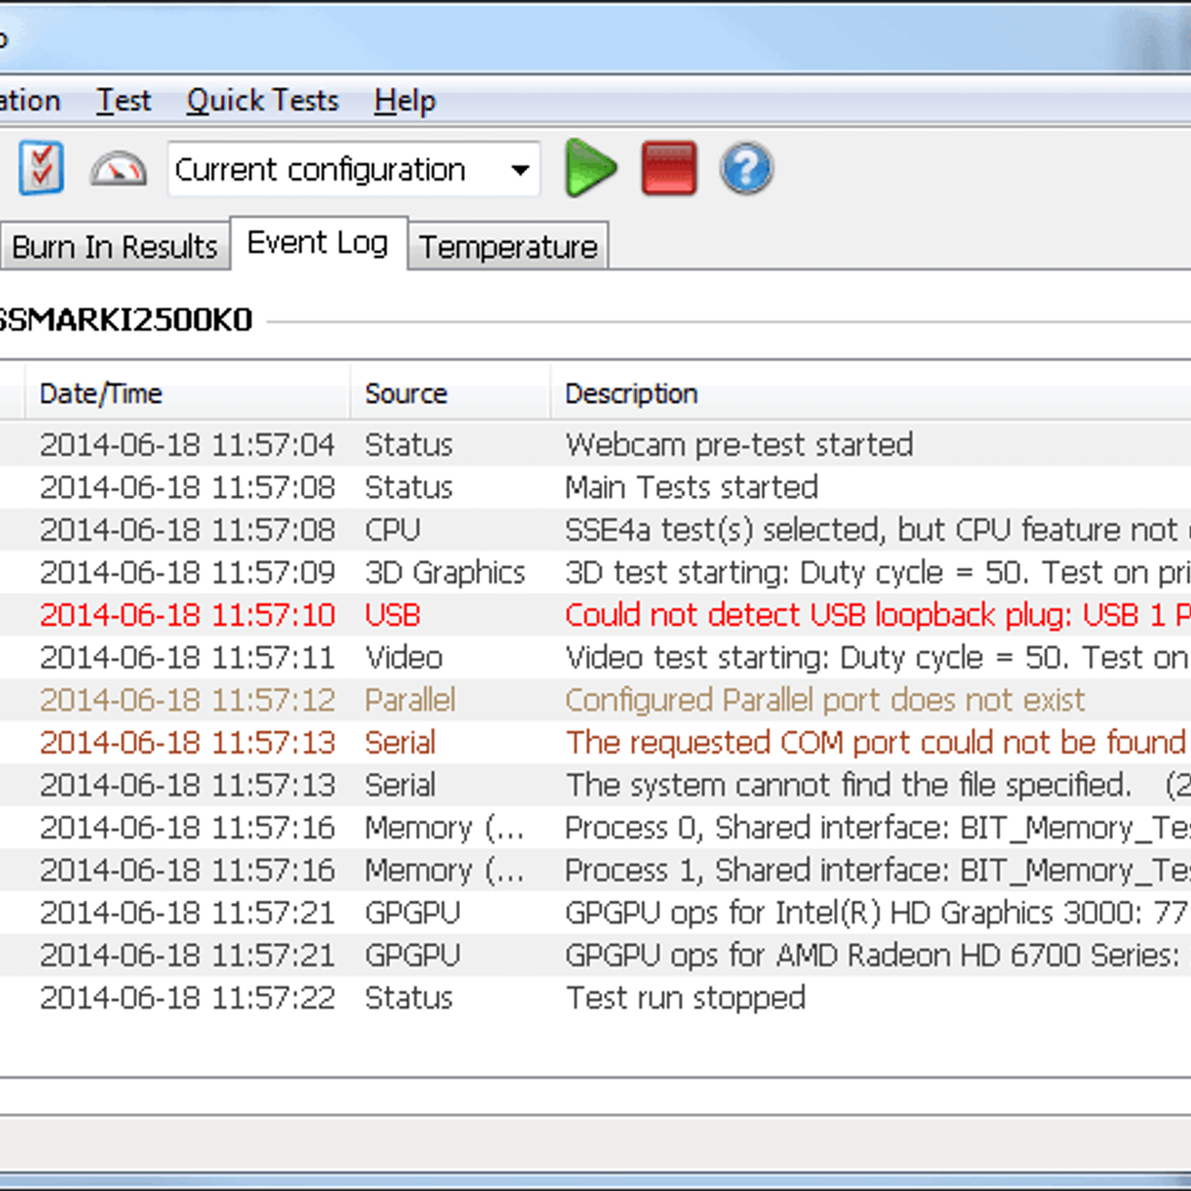Click the duty cycle gauge icon
The width and height of the screenshot is (1191, 1191).
[x=118, y=169]
